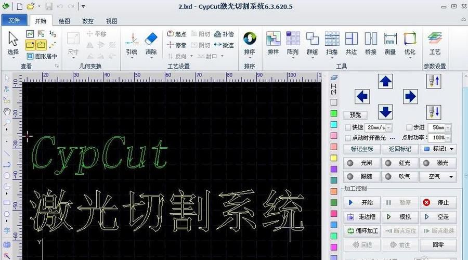Screen dimensions: 468x260
Task: Click the 模拟 simulate button
Action: coord(400,217)
